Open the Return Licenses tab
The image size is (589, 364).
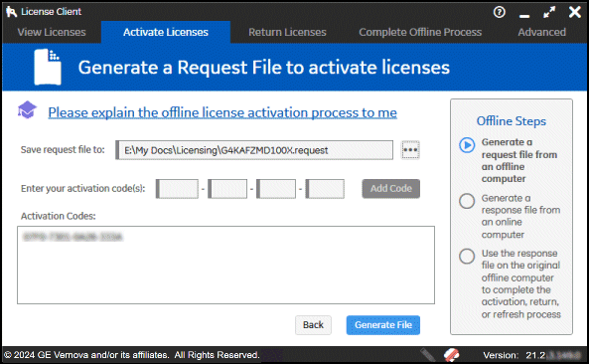pos(287,33)
